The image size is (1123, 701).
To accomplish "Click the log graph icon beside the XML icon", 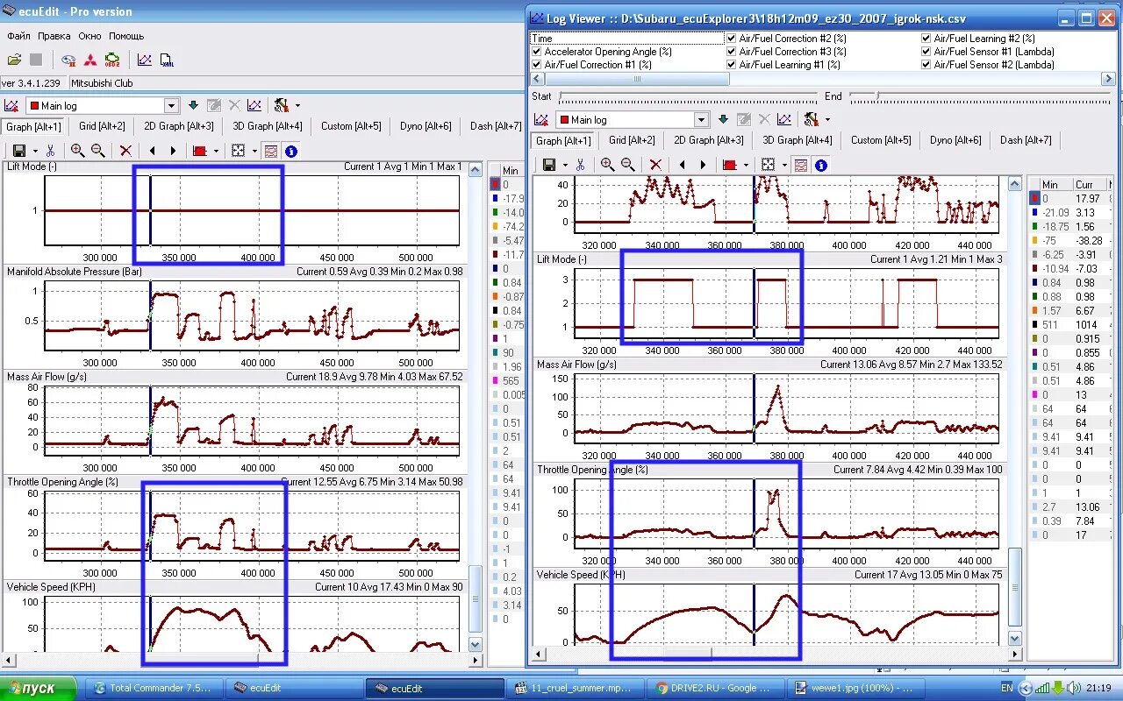I will (x=145, y=60).
